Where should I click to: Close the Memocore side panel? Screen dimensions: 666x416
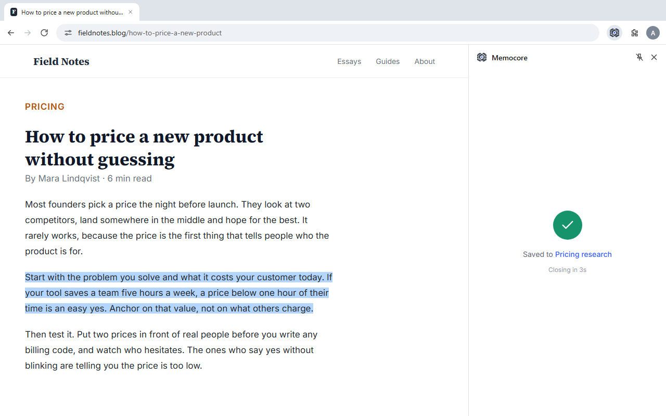[x=654, y=57]
